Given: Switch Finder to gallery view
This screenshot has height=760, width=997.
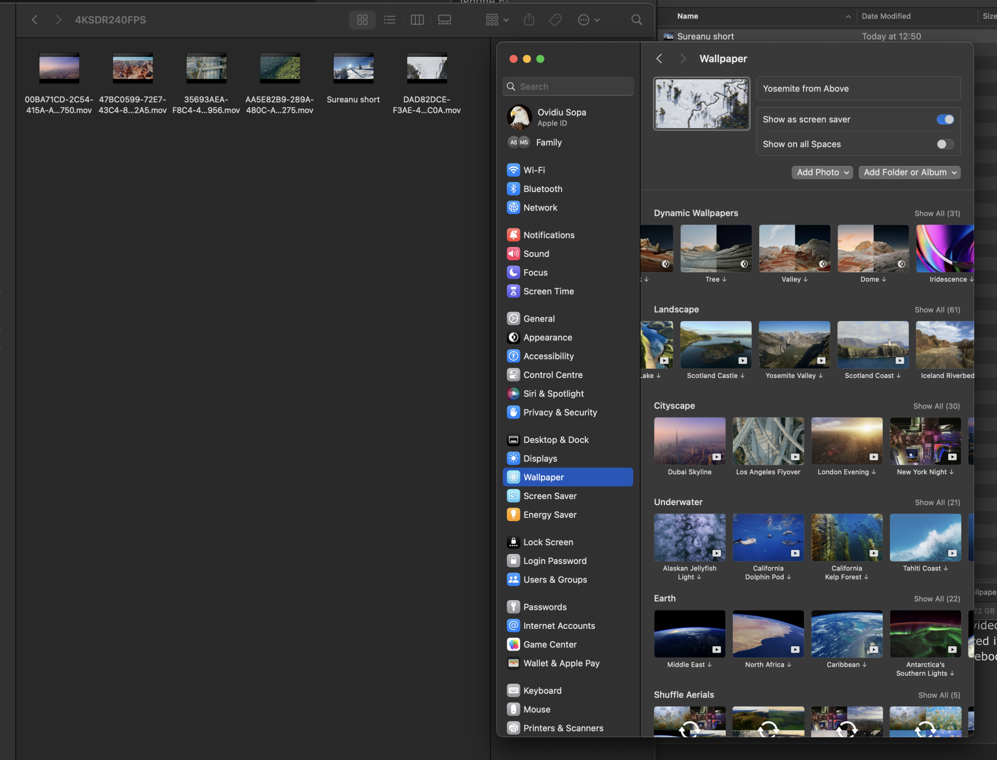Looking at the screenshot, I should pos(445,20).
